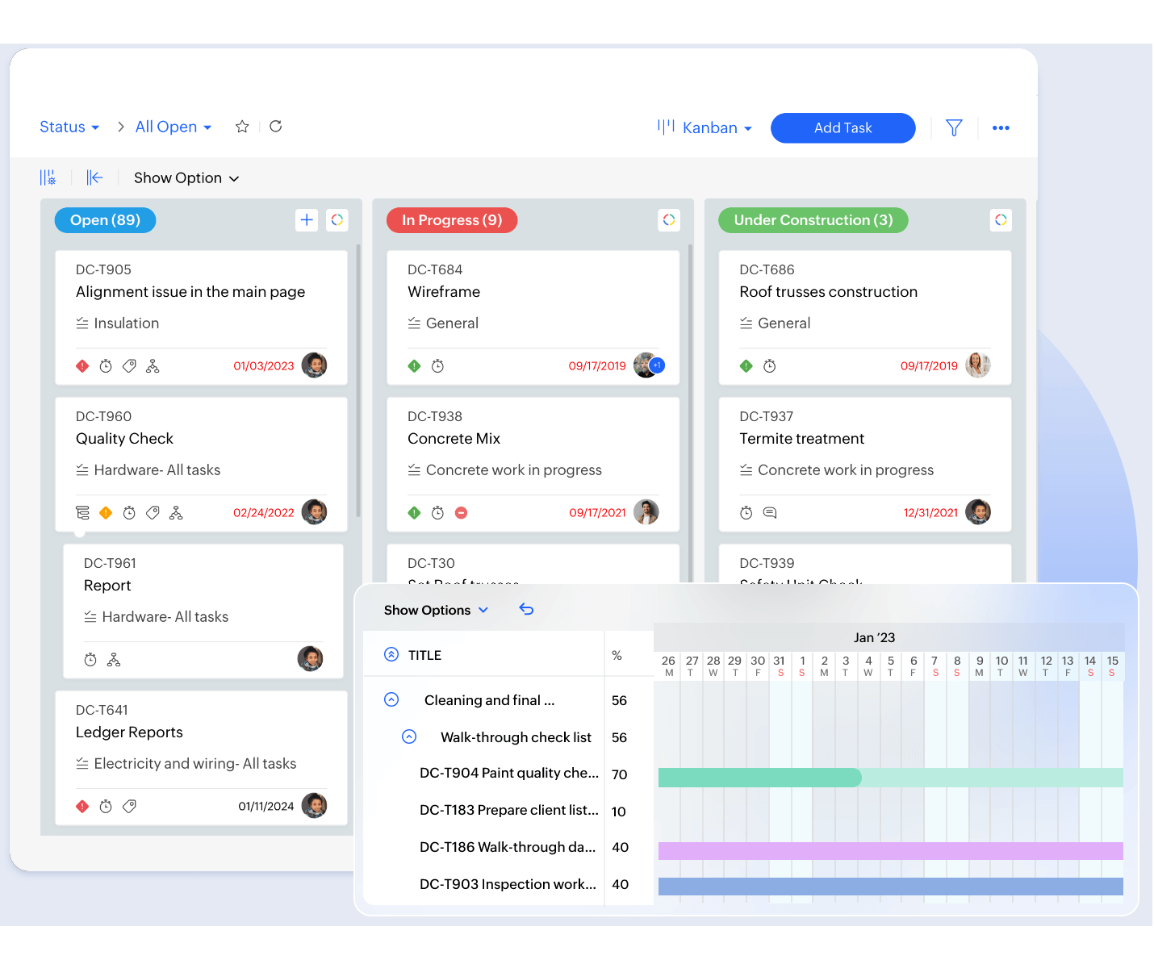The image size is (1154, 968).
Task: Favorite this view using the star icon
Action: [x=242, y=127]
